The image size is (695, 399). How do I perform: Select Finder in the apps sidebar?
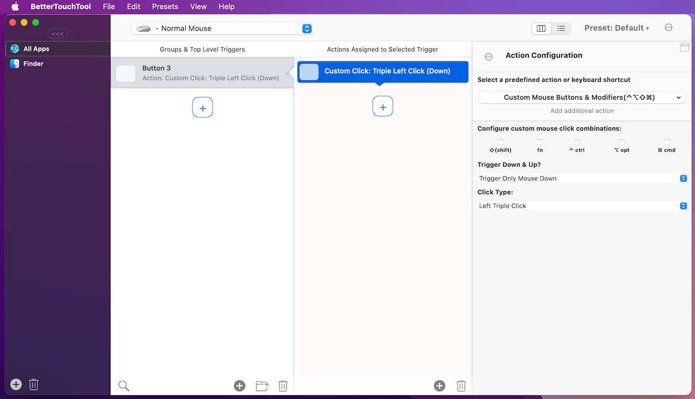(x=33, y=64)
